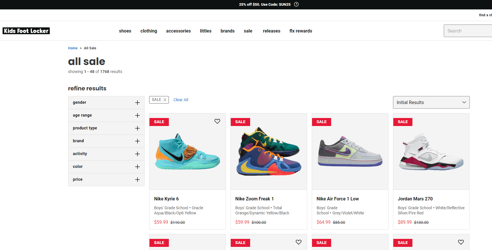Expand the activity filter
The width and height of the screenshot is (492, 250).
tap(106, 154)
